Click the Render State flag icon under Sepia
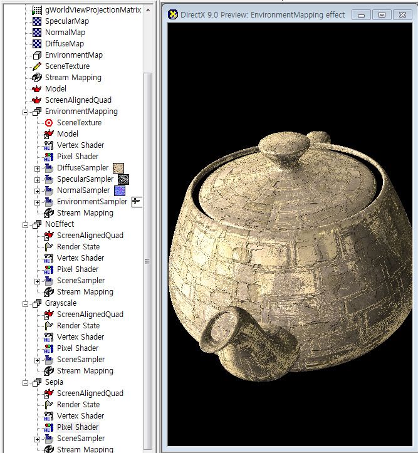The width and height of the screenshot is (418, 453). (48, 405)
